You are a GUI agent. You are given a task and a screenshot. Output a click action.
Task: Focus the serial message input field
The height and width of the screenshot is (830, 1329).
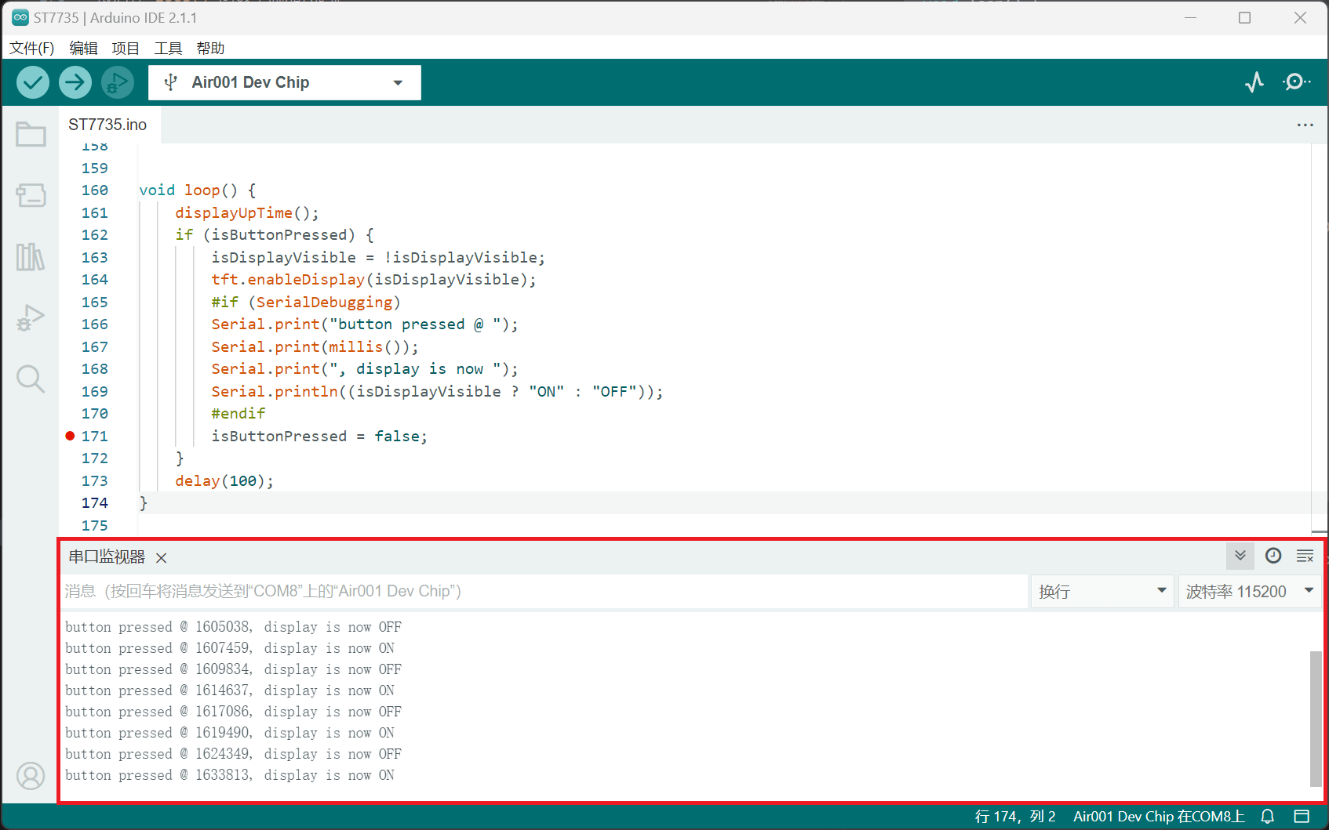544,591
